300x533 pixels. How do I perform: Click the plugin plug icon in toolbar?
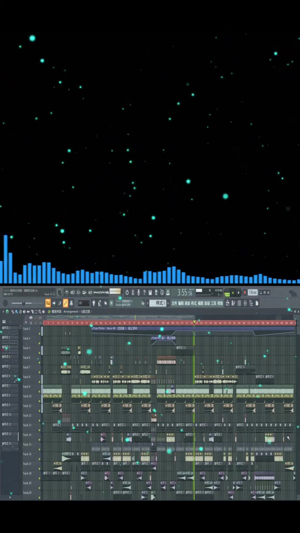(94, 303)
